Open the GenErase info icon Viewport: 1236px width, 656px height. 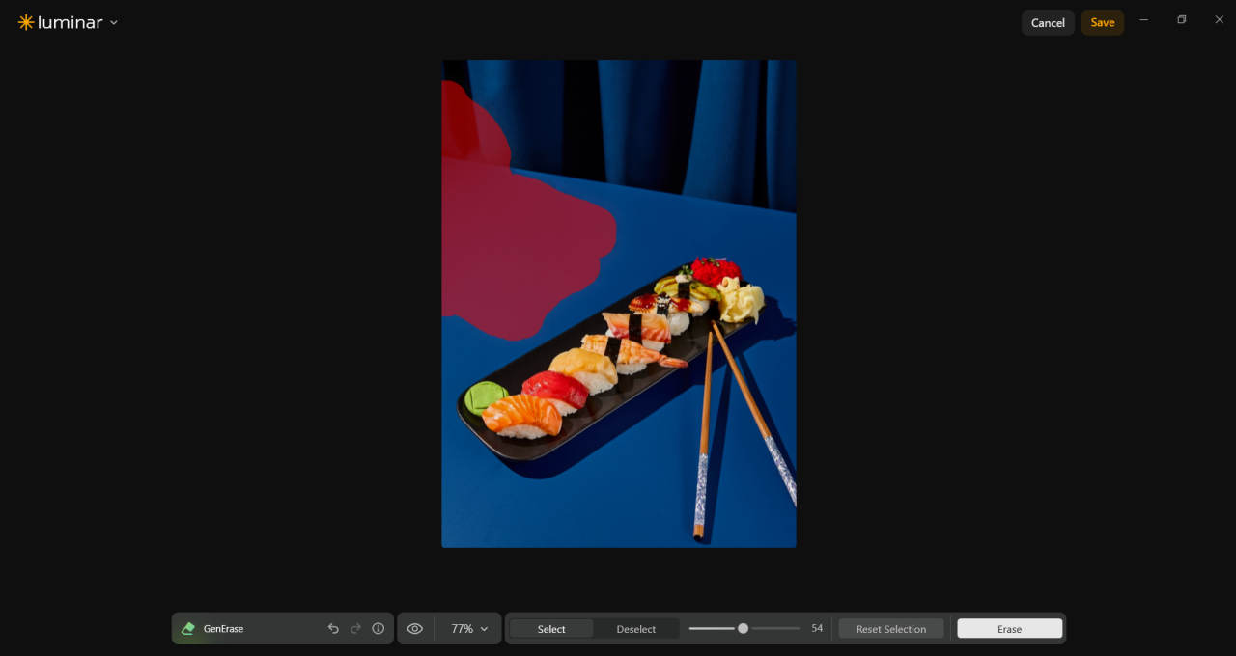pyautogui.click(x=379, y=628)
